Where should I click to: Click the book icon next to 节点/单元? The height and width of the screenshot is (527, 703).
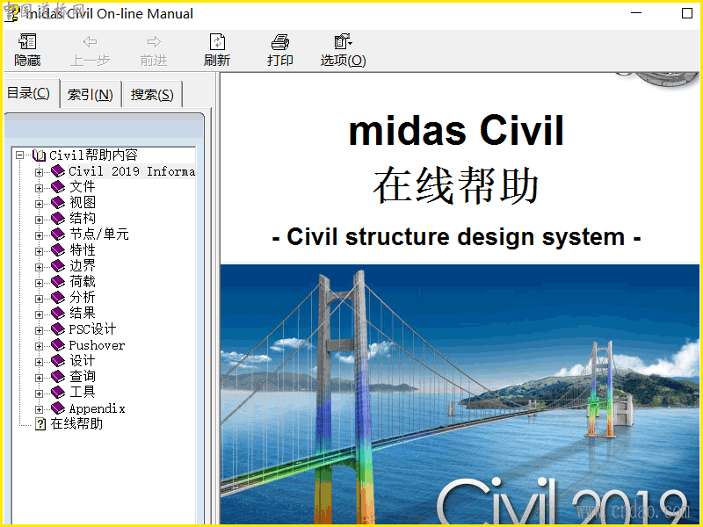click(58, 234)
